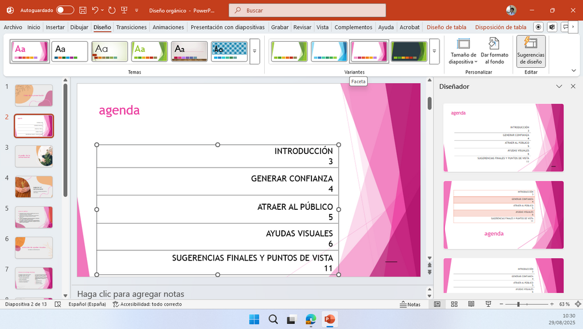Click Español (España) language button
The image size is (583, 329).
click(x=87, y=304)
